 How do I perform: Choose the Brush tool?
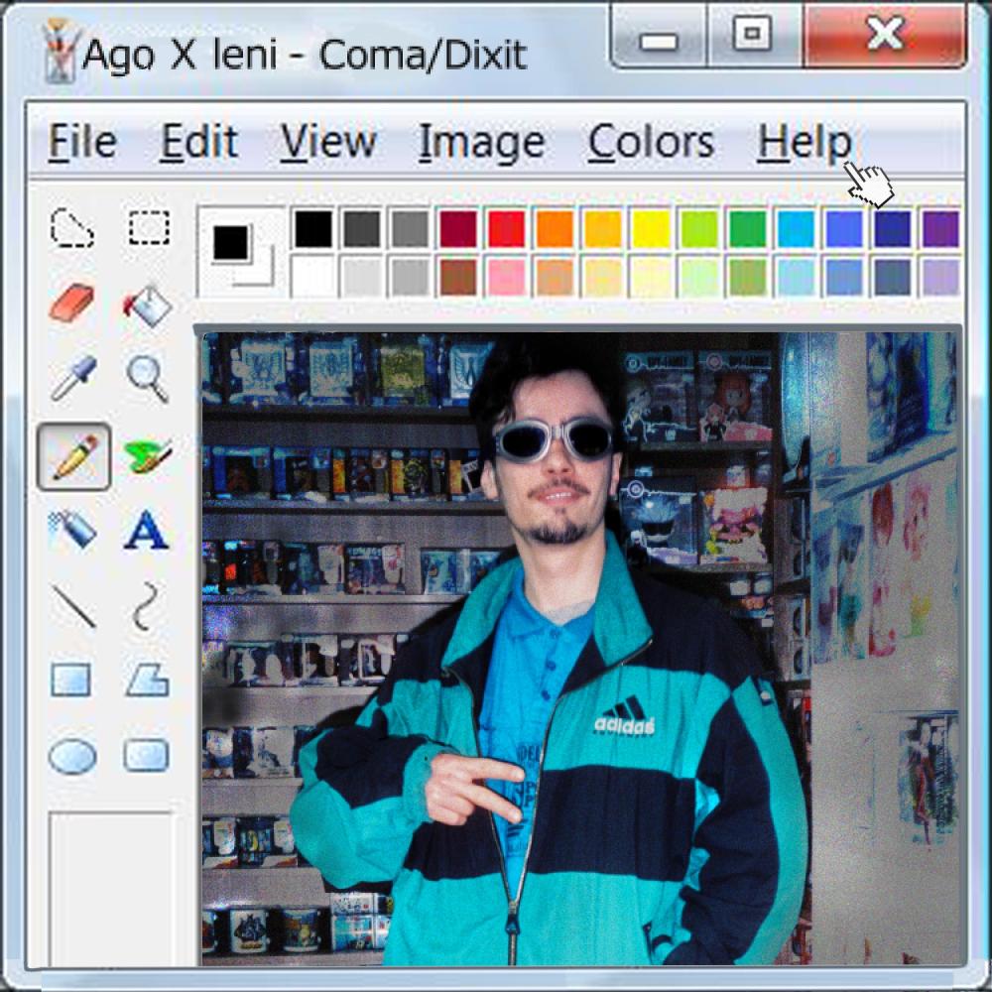click(148, 455)
